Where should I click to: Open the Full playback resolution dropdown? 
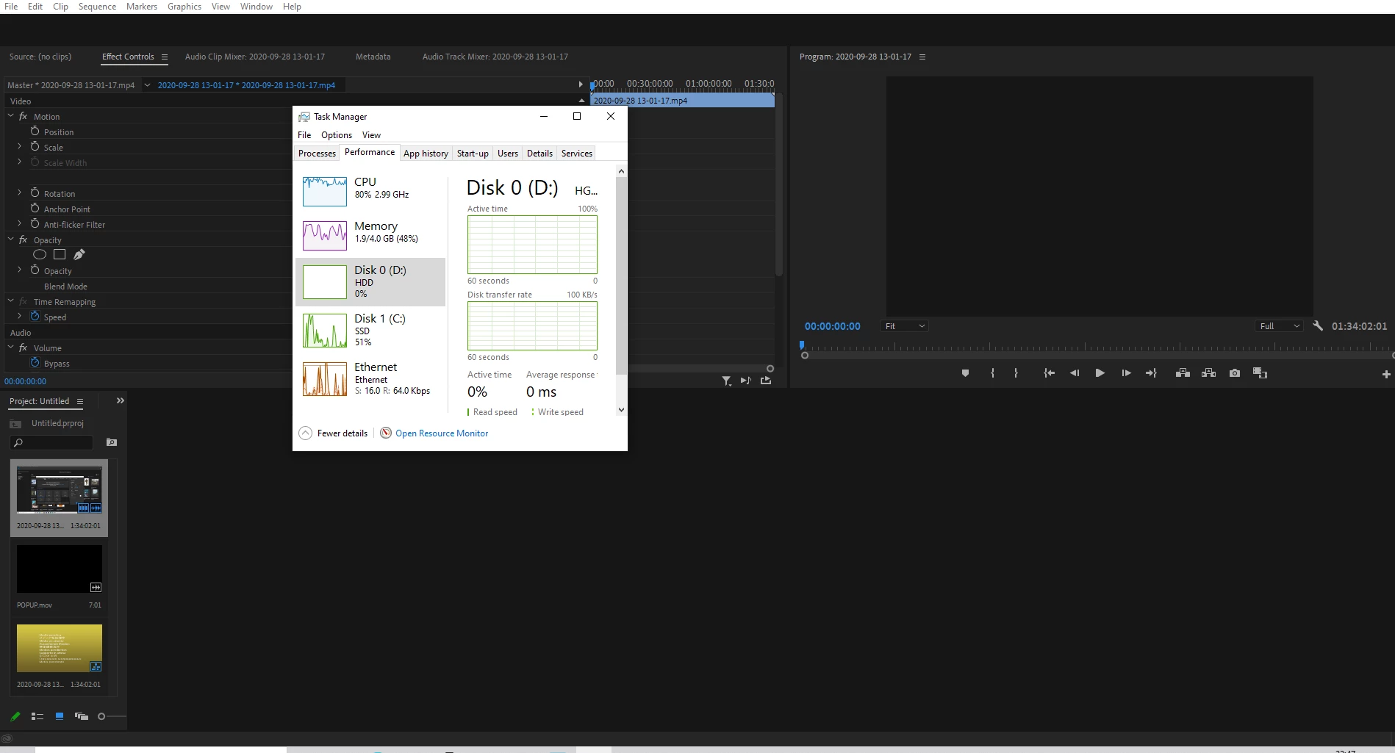(x=1279, y=326)
